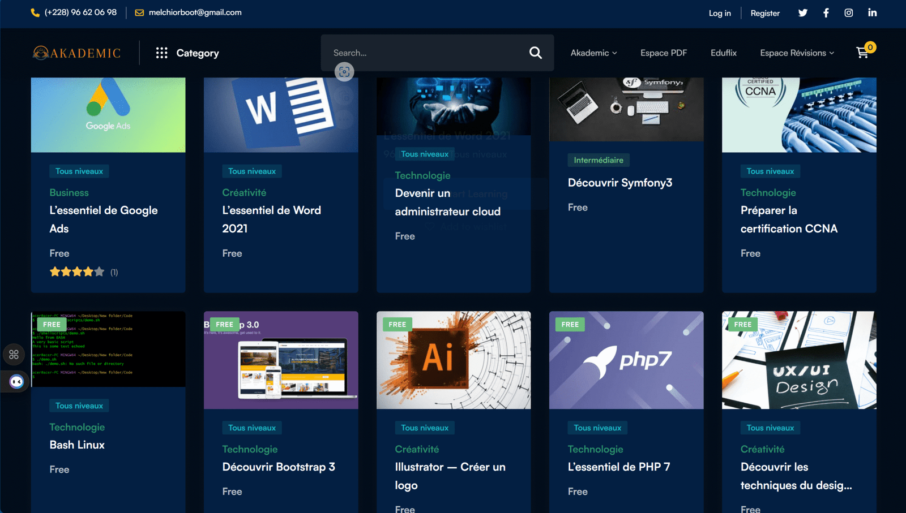
Task: Switch to the Espace PDF section
Action: pyautogui.click(x=663, y=53)
